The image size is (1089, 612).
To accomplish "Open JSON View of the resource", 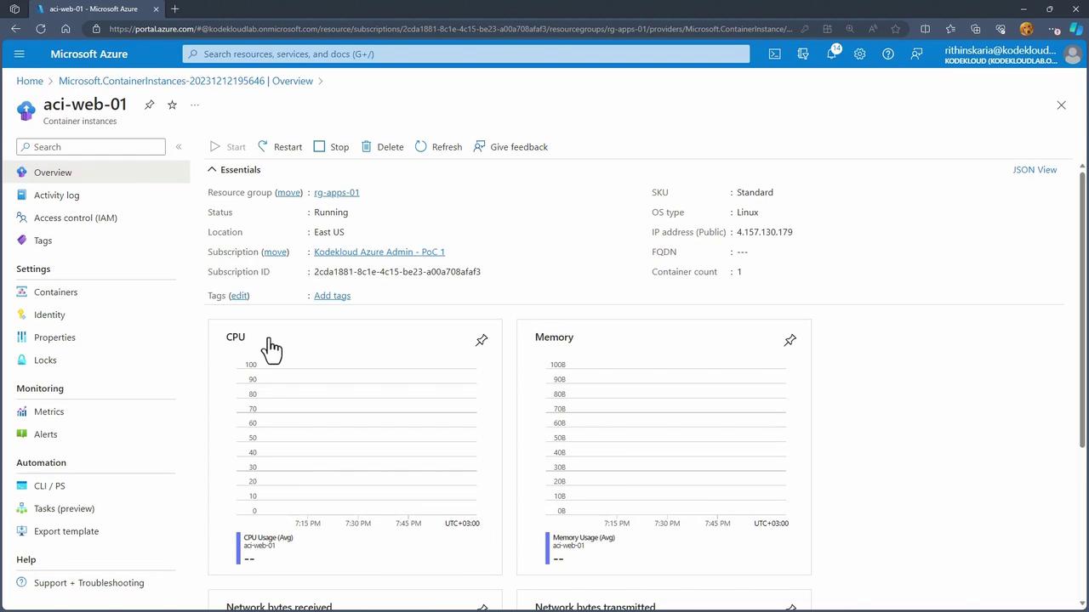I will pyautogui.click(x=1035, y=170).
